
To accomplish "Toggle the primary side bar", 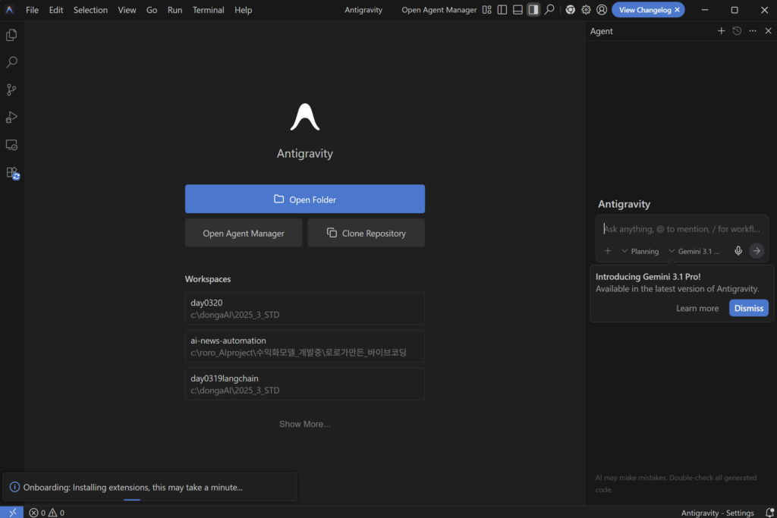I will [502, 9].
